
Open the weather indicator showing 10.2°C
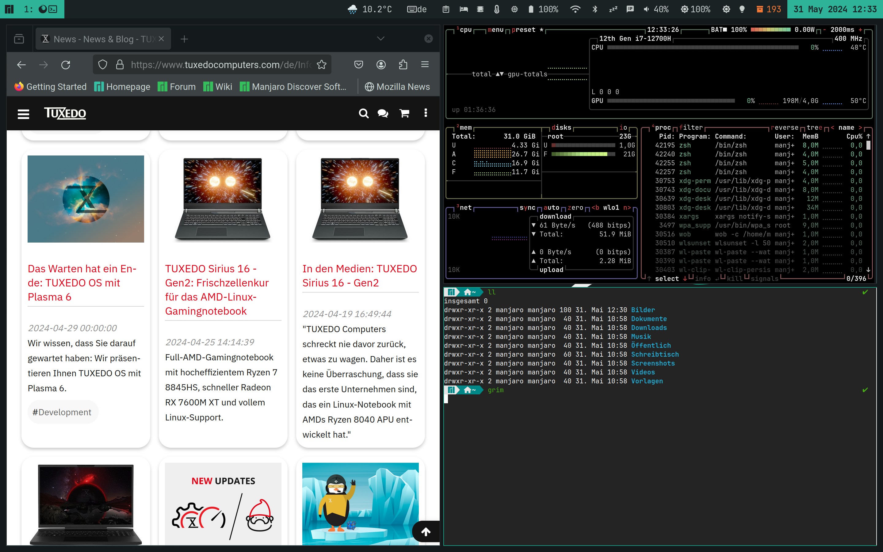370,9
